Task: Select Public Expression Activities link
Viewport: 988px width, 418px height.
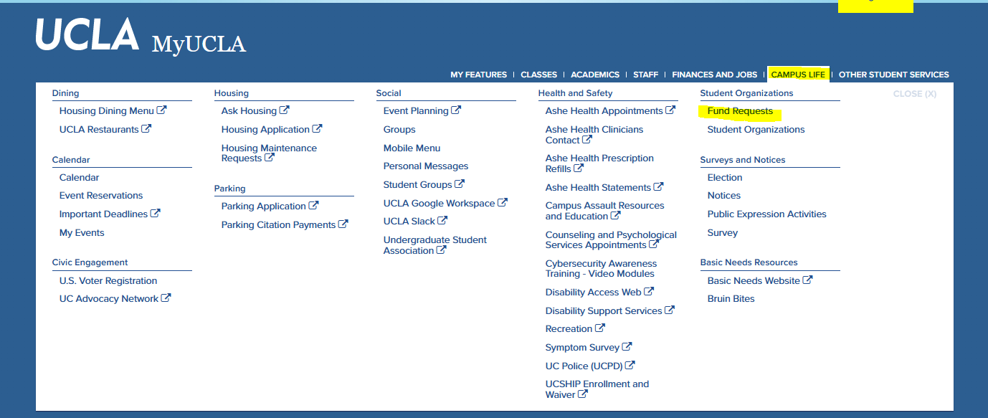Action: click(766, 214)
